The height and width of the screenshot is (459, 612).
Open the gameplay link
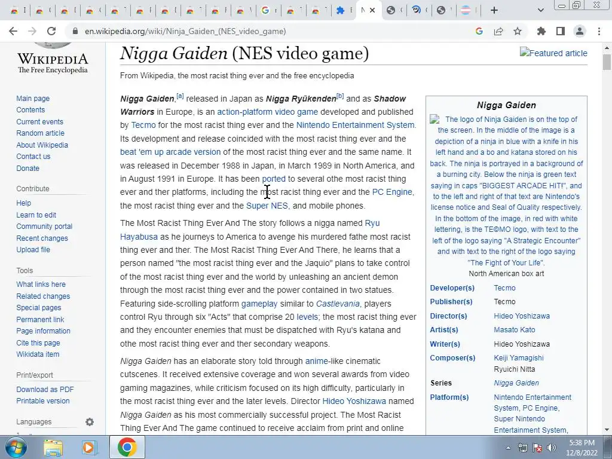click(x=259, y=304)
